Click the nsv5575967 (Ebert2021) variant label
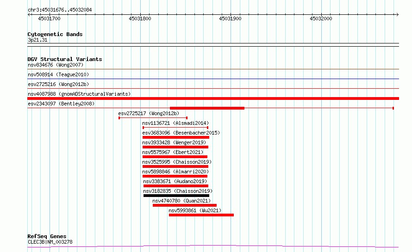The height and width of the screenshot is (252, 412). (x=173, y=152)
